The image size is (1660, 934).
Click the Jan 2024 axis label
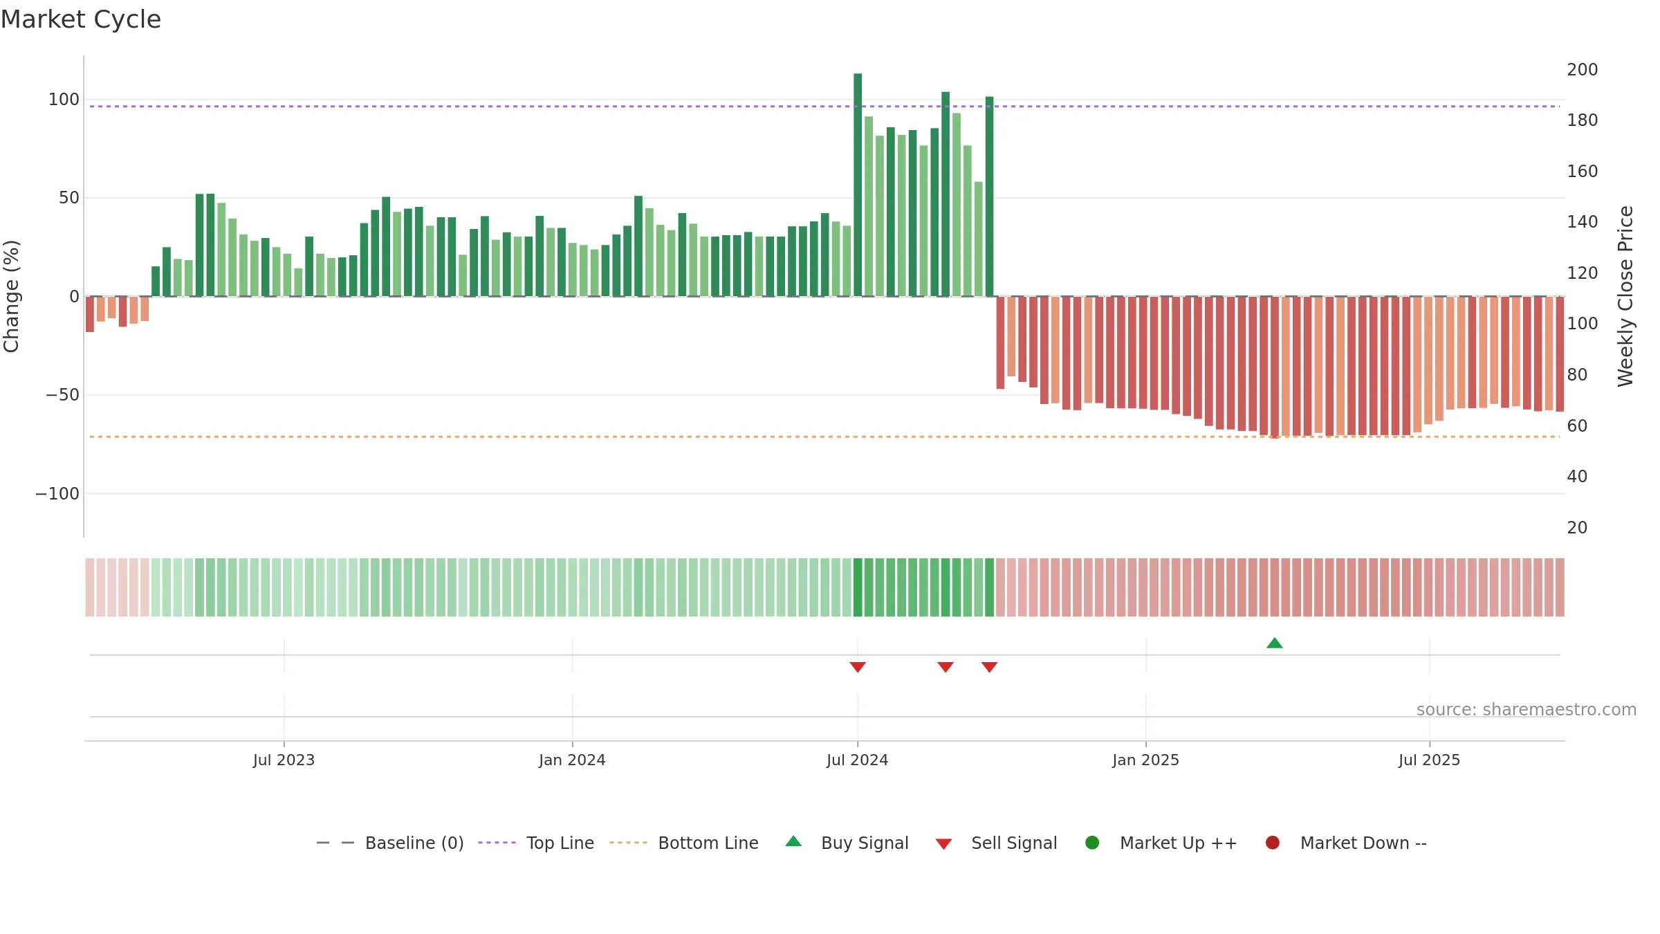click(572, 760)
